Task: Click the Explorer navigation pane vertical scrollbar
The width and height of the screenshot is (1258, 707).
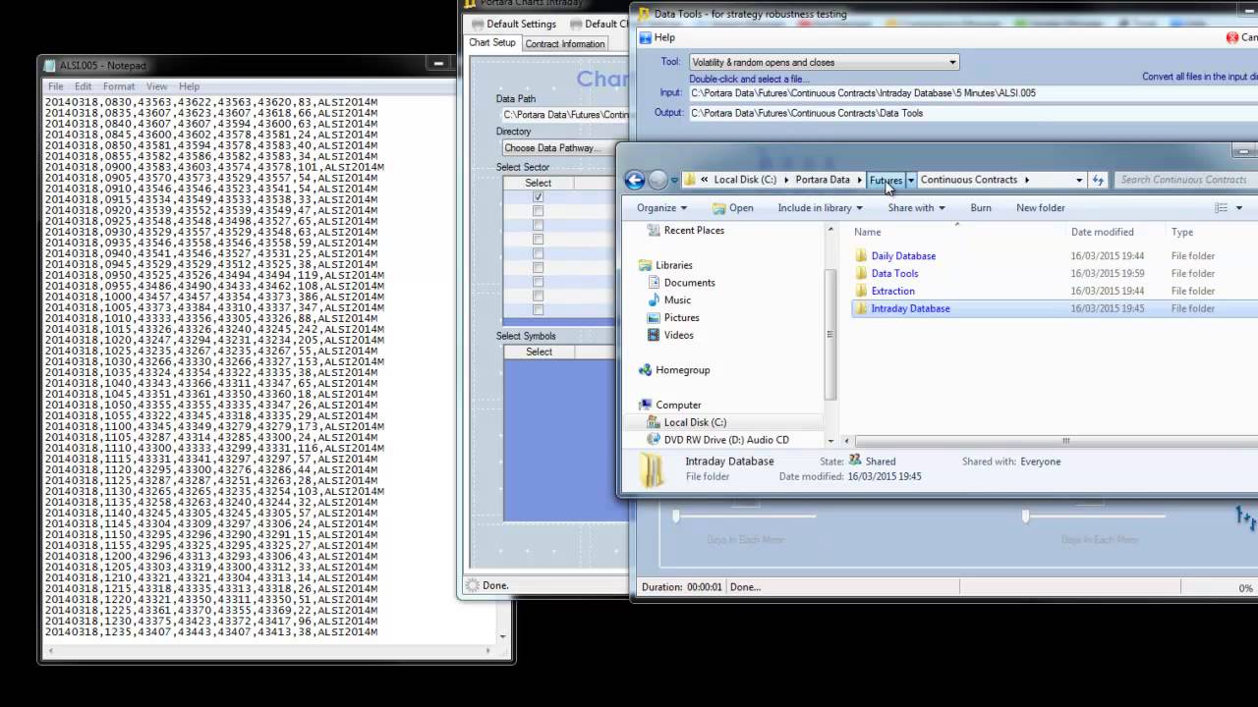Action: pyautogui.click(x=830, y=335)
